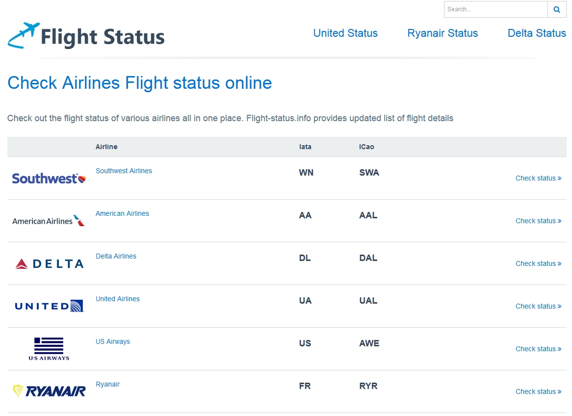572x416 pixels.
Task: Click the Ryanair name link
Action: point(107,384)
